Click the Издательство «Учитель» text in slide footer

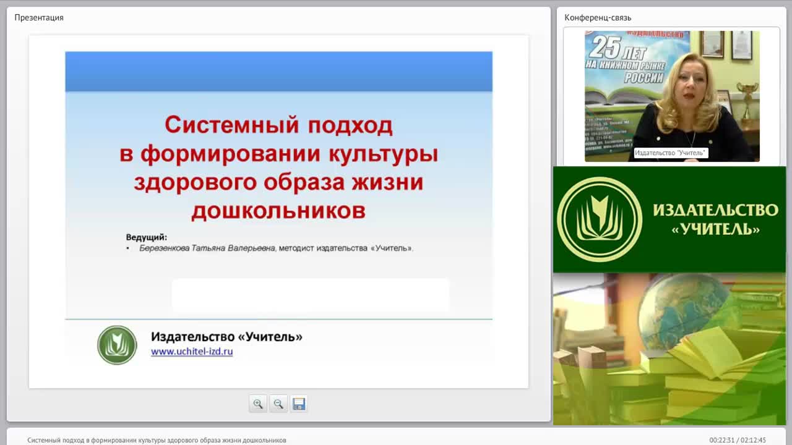226,336
